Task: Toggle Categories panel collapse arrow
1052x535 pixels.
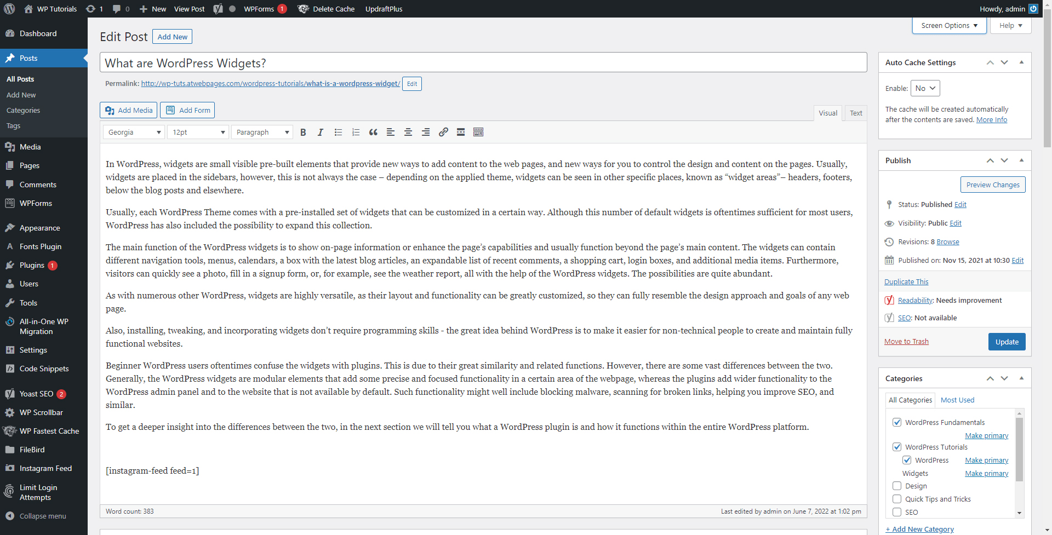Action: pyautogui.click(x=1021, y=378)
